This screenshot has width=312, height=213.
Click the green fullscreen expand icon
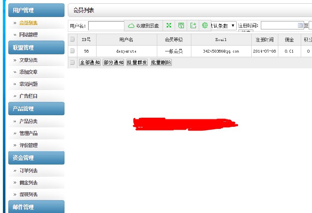(x=169, y=25)
